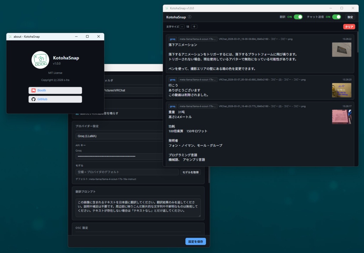Click the groq badge on the 落下アニメーション message
Image resolution: width=364 pixels, height=253 pixels.
coord(173,39)
